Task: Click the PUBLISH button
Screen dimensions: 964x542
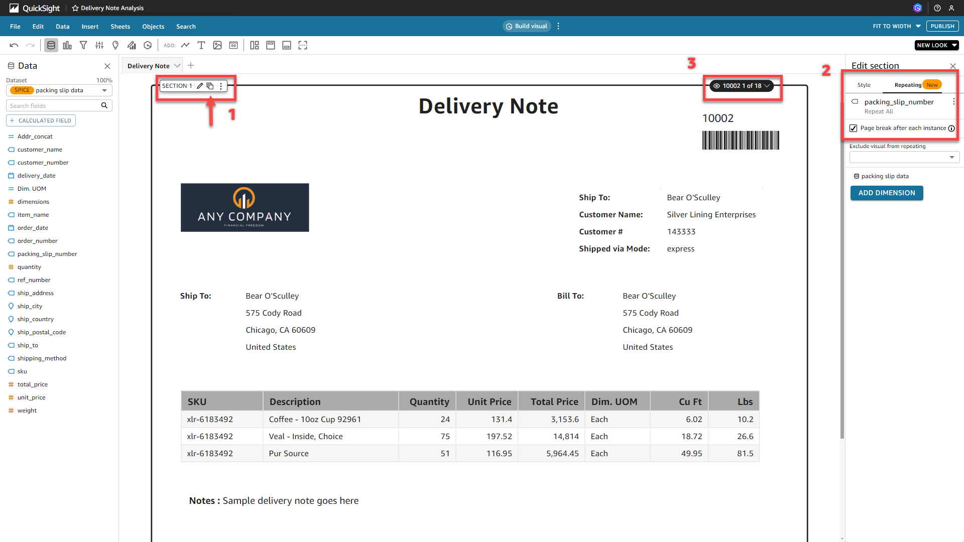Action: pyautogui.click(x=942, y=26)
